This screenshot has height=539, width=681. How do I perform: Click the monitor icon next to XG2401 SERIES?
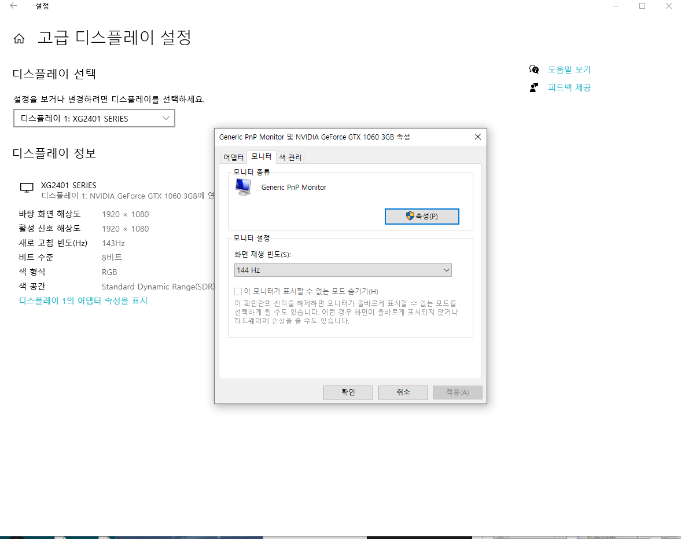(27, 188)
